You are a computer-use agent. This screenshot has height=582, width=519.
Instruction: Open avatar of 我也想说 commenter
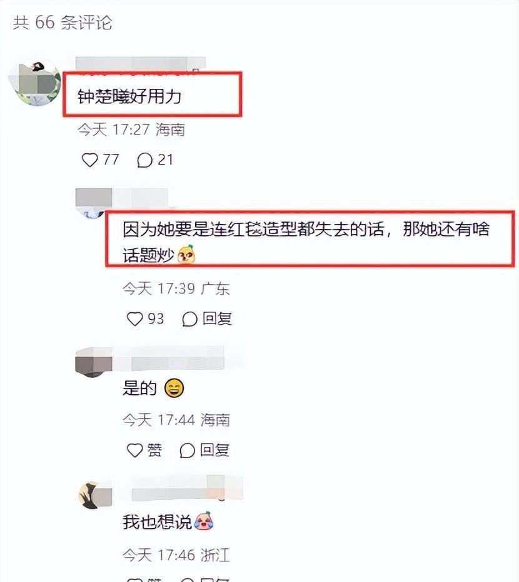pos(94,495)
